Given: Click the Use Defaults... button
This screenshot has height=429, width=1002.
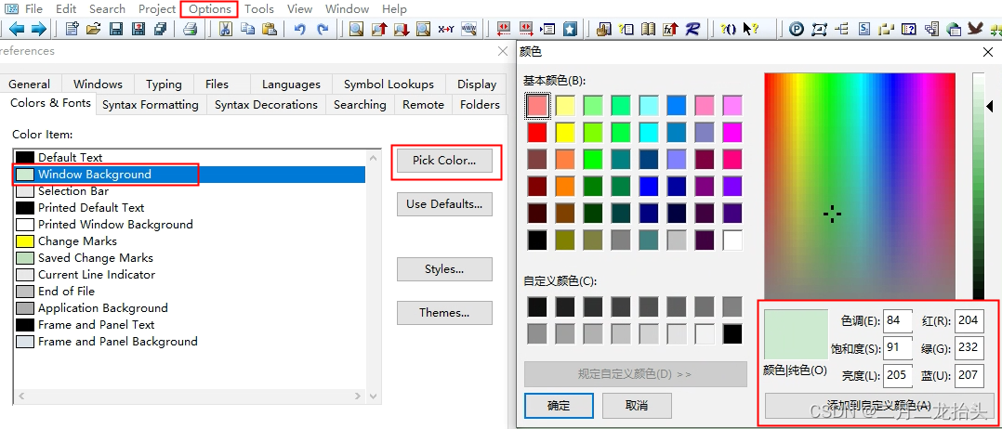Looking at the screenshot, I should [x=444, y=204].
